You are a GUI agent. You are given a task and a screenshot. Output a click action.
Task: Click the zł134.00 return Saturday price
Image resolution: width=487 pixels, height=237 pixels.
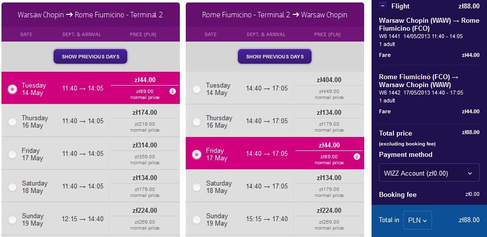pos(329,178)
